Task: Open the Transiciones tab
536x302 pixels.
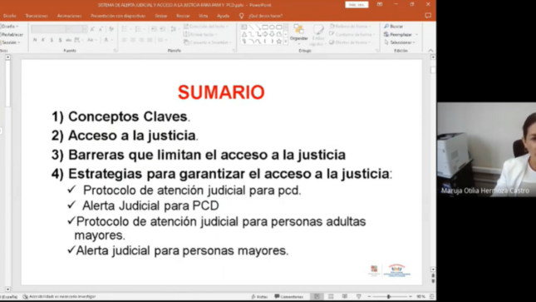Action: [37, 16]
